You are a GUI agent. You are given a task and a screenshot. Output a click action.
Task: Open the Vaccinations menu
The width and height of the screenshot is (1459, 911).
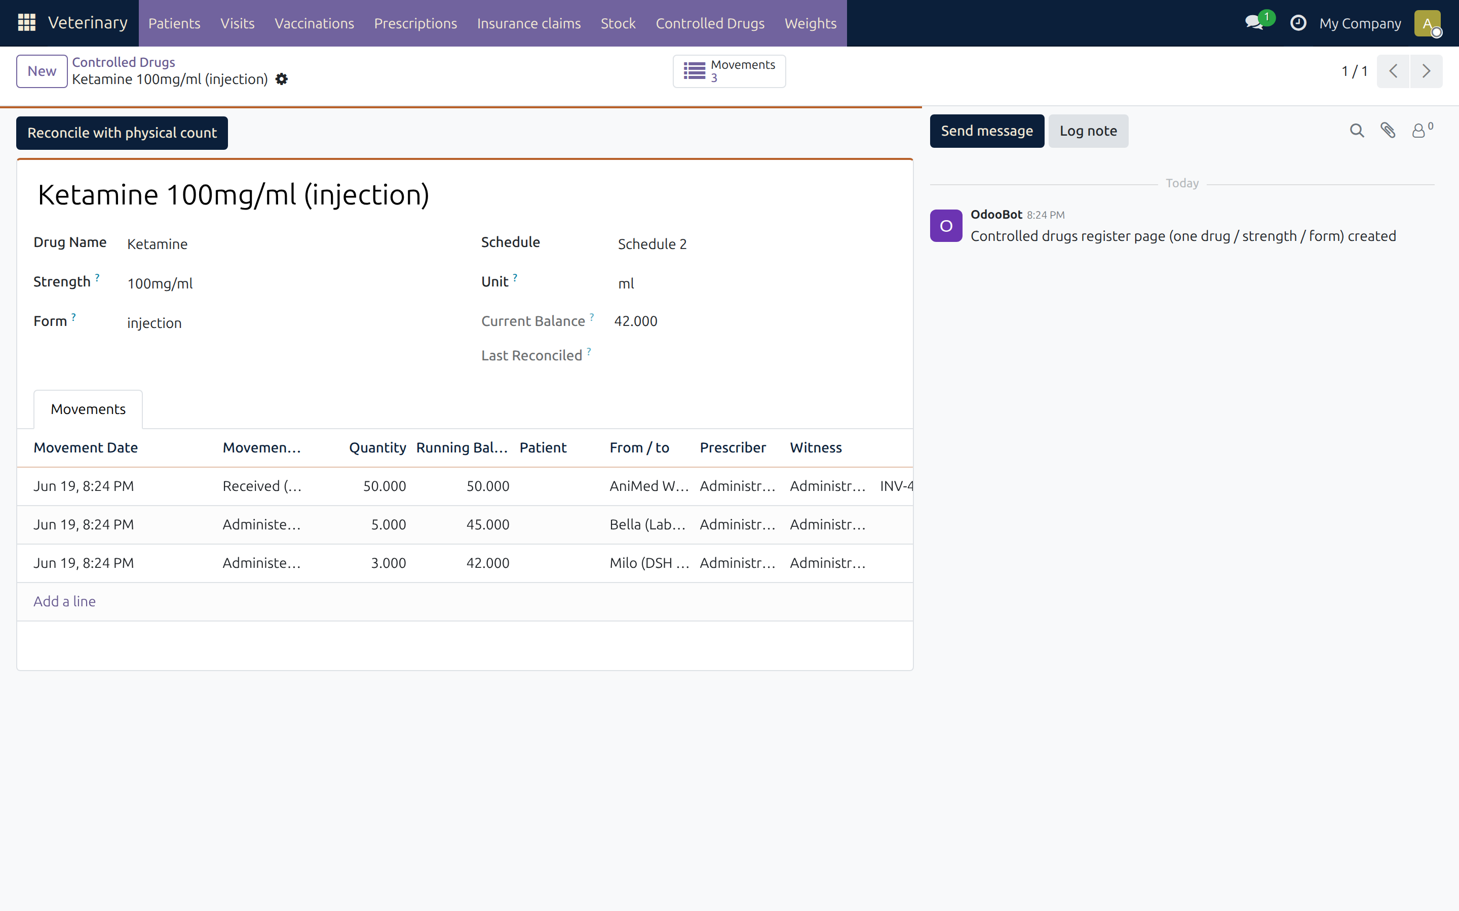314,23
